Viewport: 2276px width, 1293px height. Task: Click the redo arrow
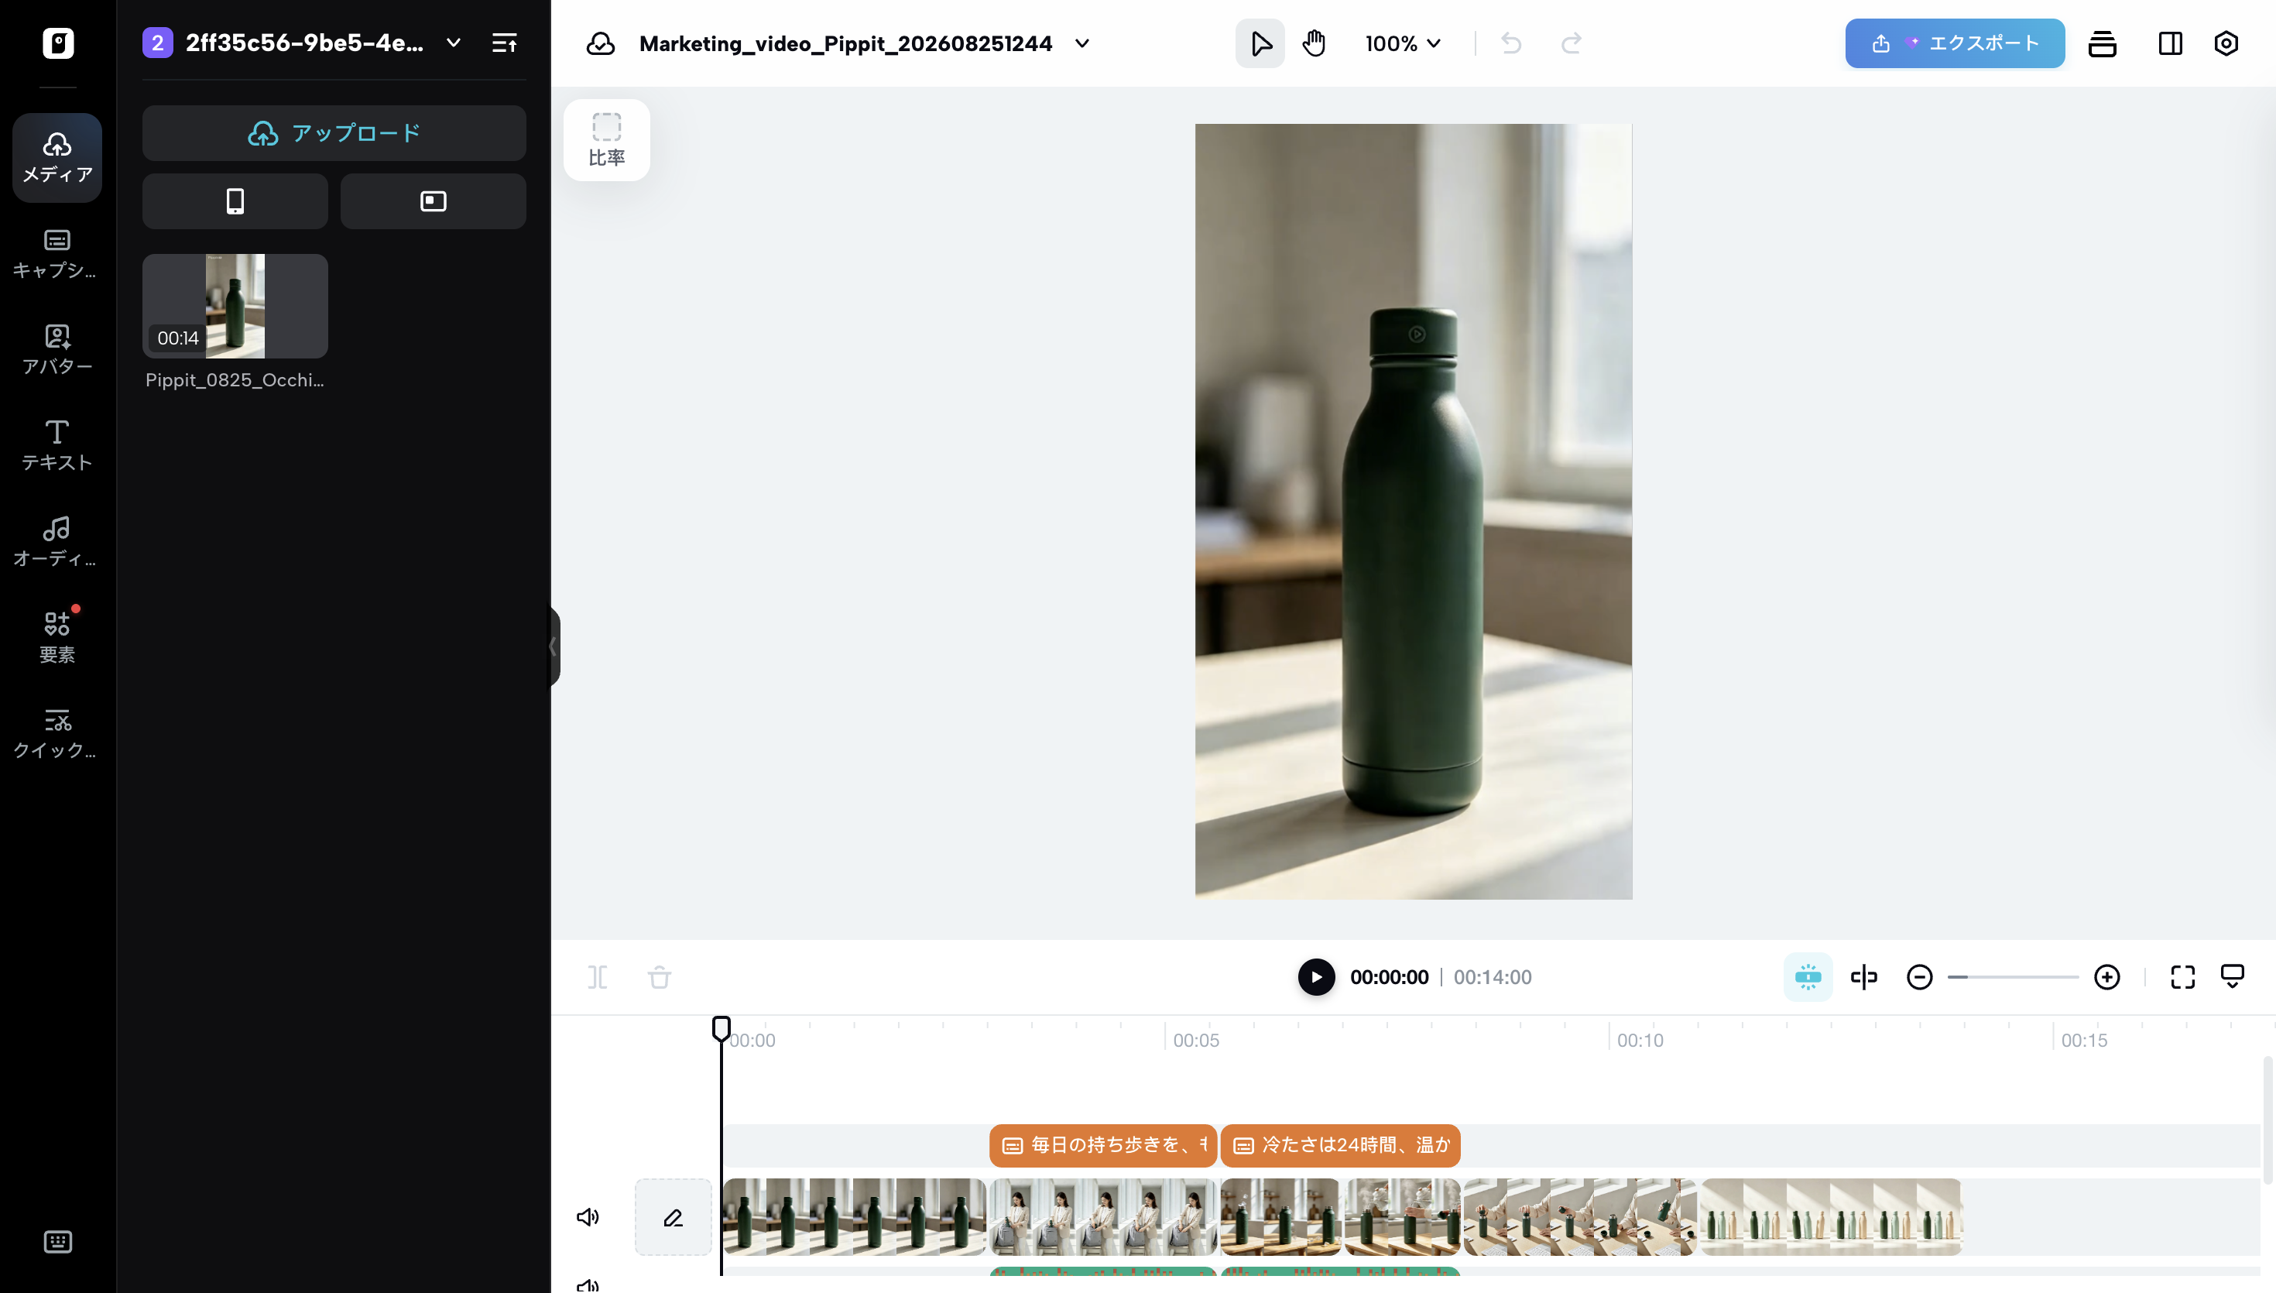click(1572, 43)
